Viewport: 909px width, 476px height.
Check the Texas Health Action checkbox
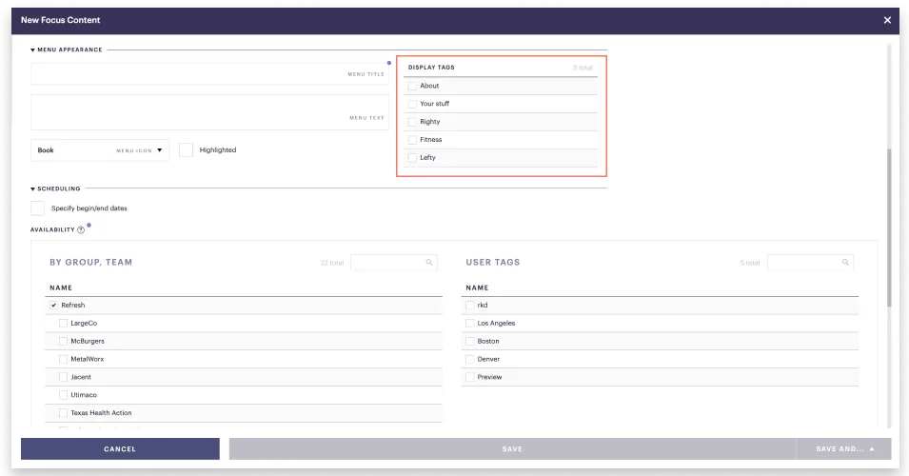click(x=63, y=413)
